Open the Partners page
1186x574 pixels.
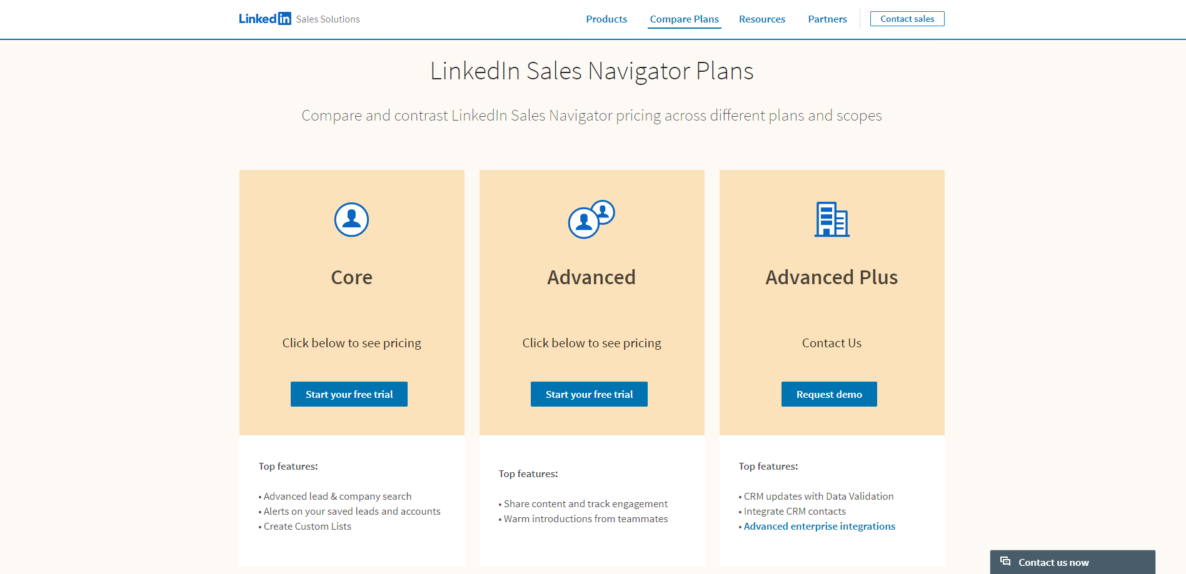[827, 19]
